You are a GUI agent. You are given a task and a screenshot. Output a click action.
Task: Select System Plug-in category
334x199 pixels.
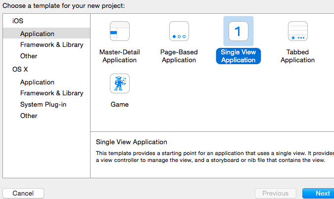pos(43,104)
